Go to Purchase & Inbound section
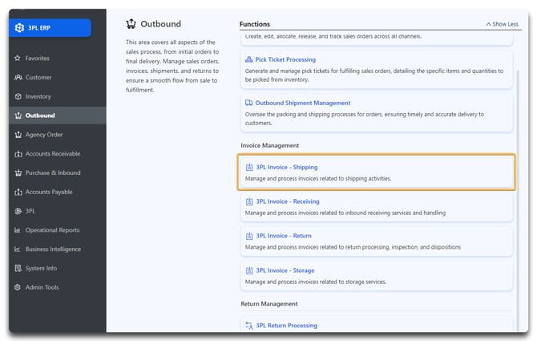537x341 pixels. tap(53, 173)
